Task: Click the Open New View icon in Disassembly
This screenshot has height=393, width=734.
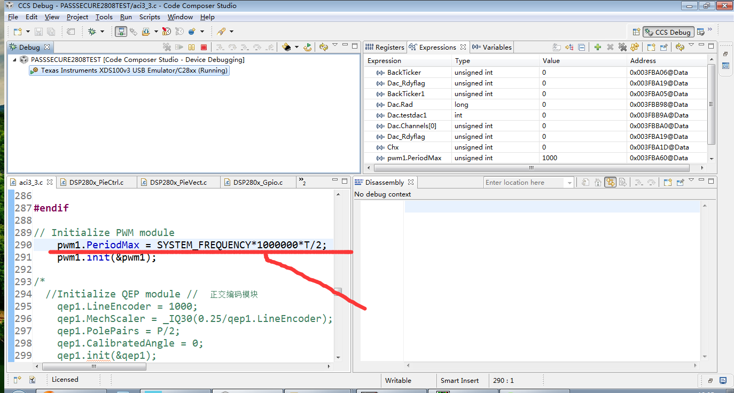Action: click(x=668, y=182)
